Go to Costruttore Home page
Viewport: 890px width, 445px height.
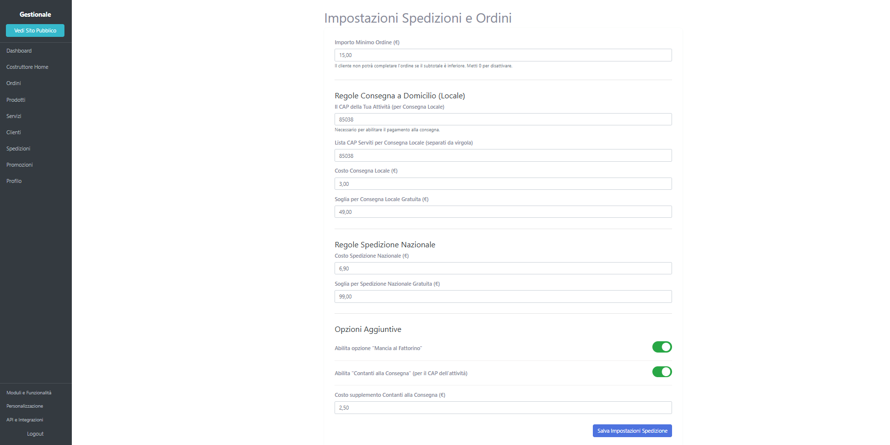(28, 67)
